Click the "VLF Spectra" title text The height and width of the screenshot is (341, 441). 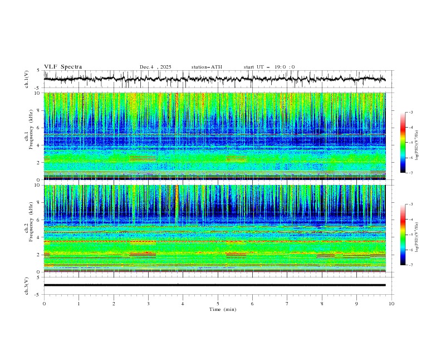coord(63,67)
